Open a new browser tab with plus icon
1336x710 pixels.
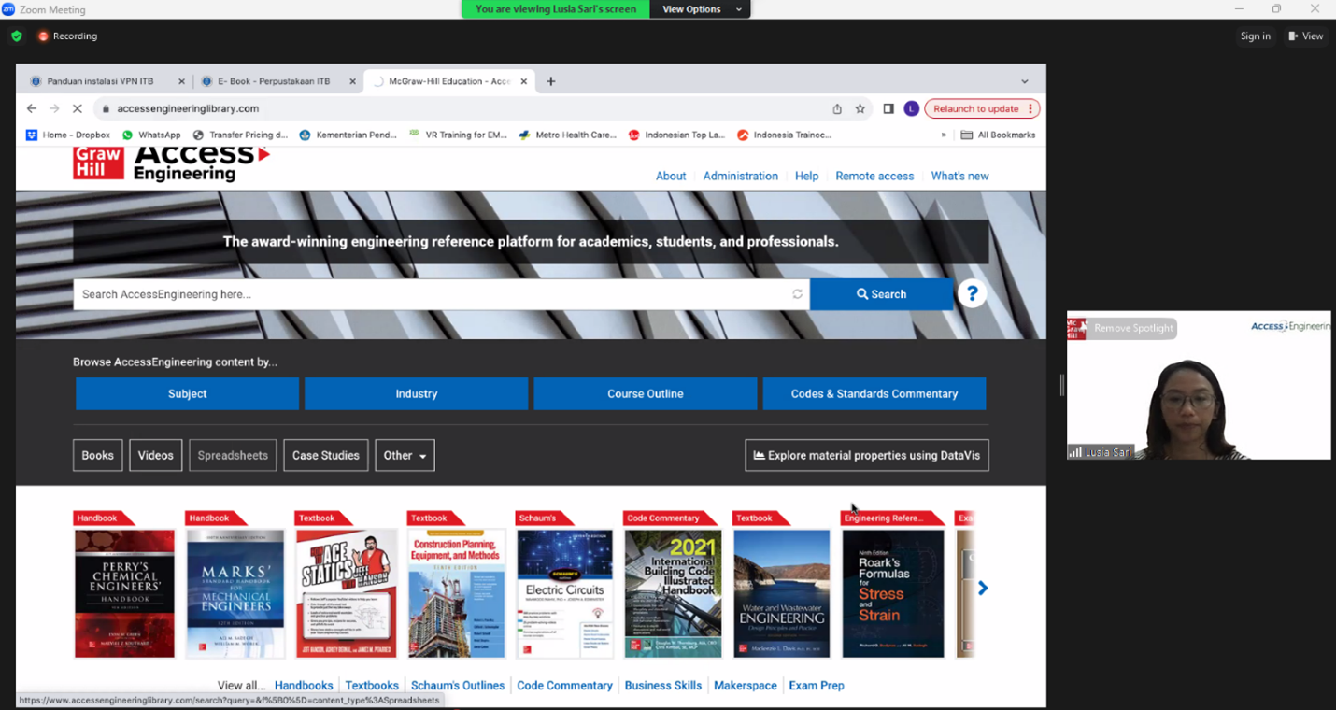point(551,81)
